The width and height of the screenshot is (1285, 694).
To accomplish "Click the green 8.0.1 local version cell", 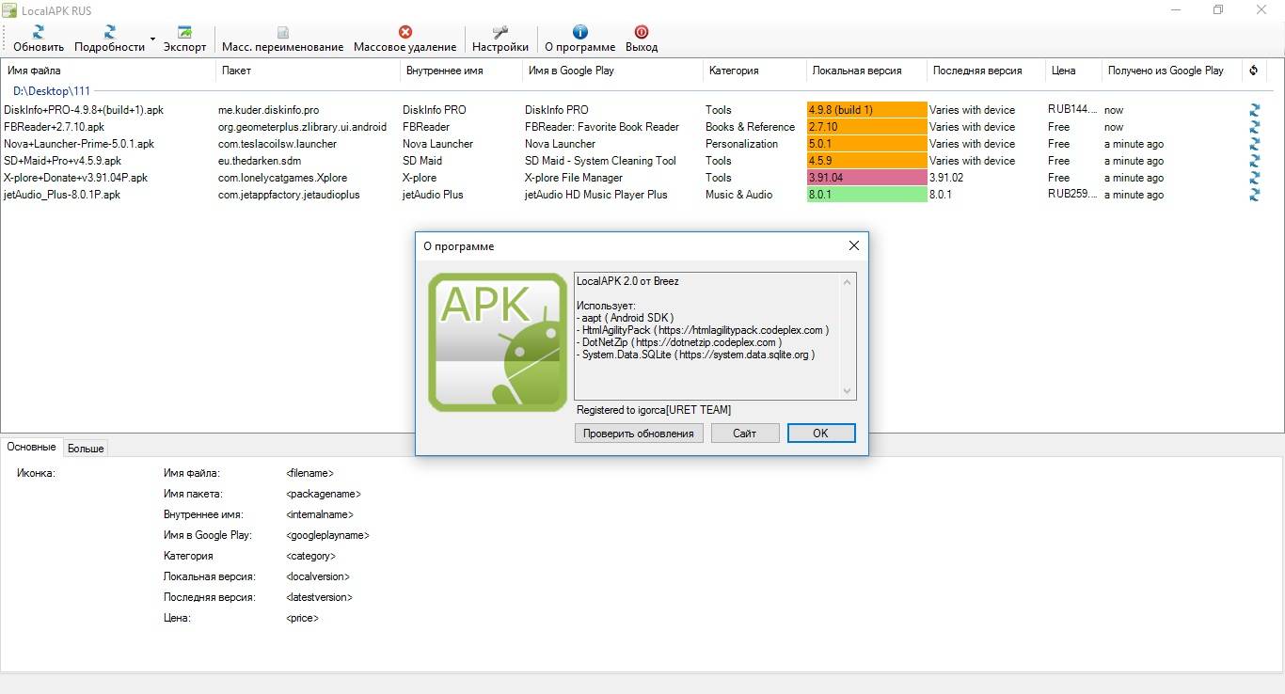I will [866, 195].
